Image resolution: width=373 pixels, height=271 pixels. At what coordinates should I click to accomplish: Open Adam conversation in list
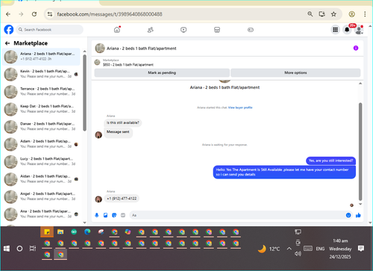coord(41,144)
